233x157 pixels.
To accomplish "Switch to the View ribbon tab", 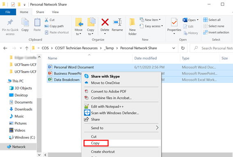I will [55, 12].
